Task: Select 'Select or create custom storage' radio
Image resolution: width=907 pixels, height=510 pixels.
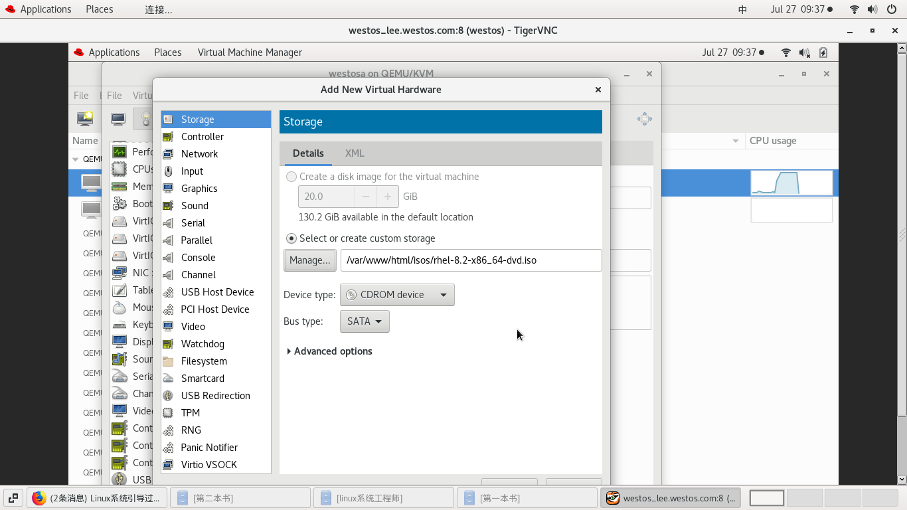Action: tap(291, 238)
